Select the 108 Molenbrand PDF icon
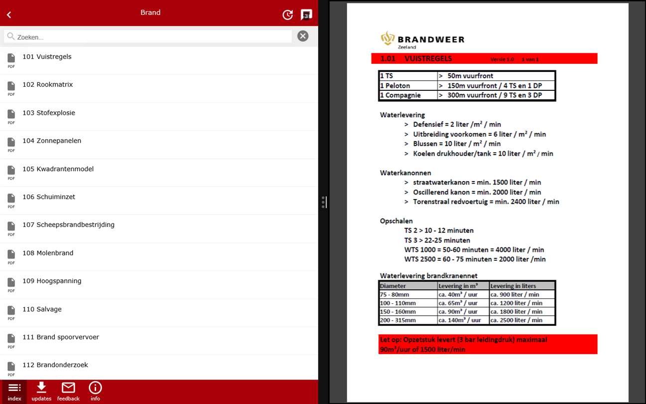The width and height of the screenshot is (646, 404). pos(11,257)
